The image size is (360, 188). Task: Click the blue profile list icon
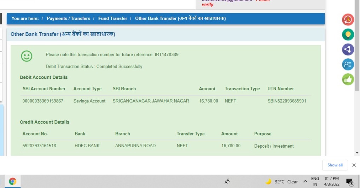point(348,64)
